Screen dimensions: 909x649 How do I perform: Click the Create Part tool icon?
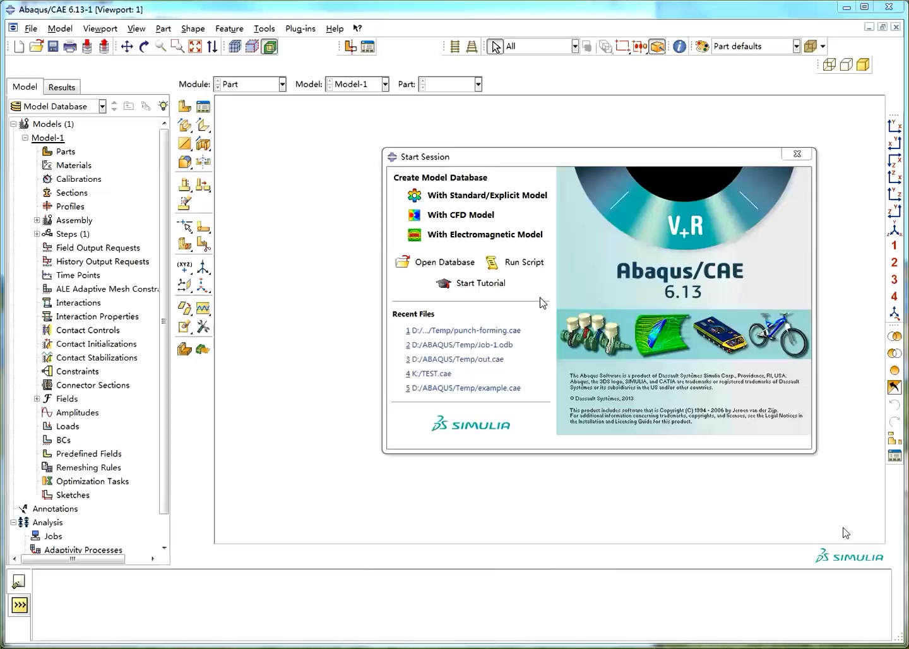[x=184, y=106]
